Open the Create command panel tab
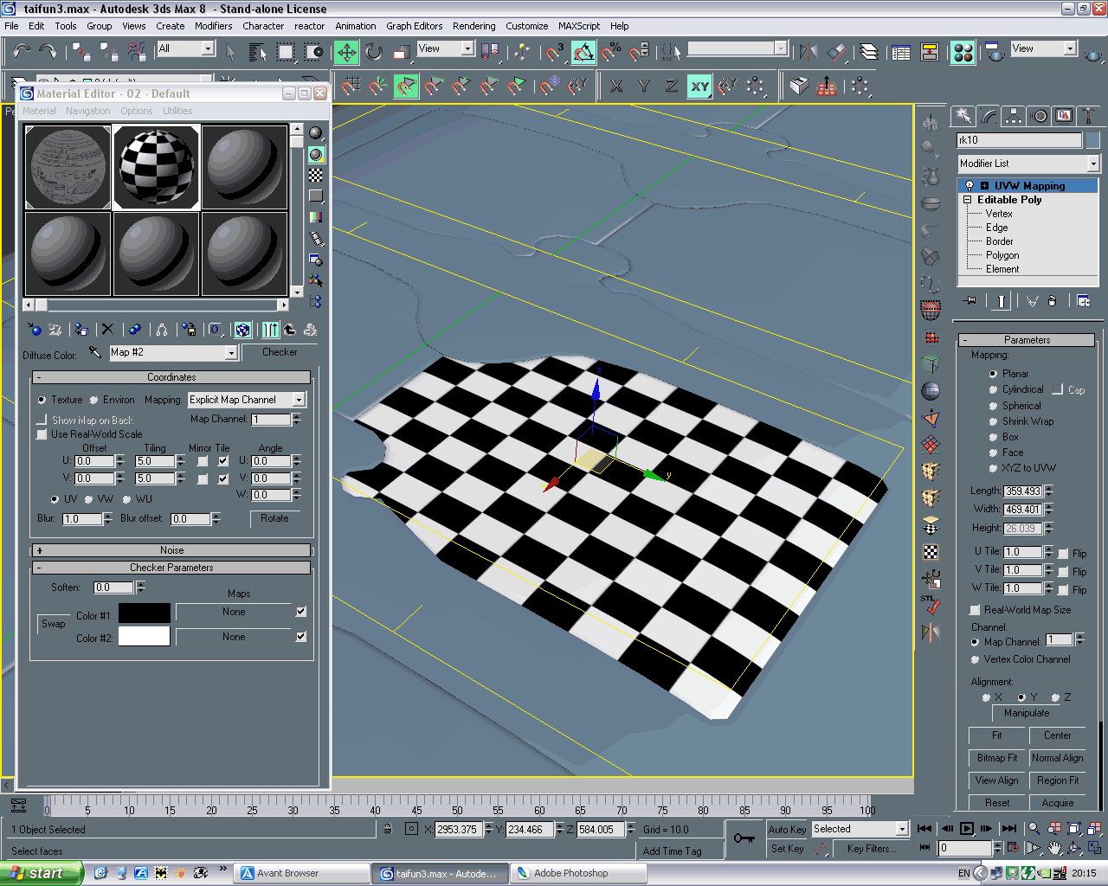1108x886 pixels. (x=963, y=116)
